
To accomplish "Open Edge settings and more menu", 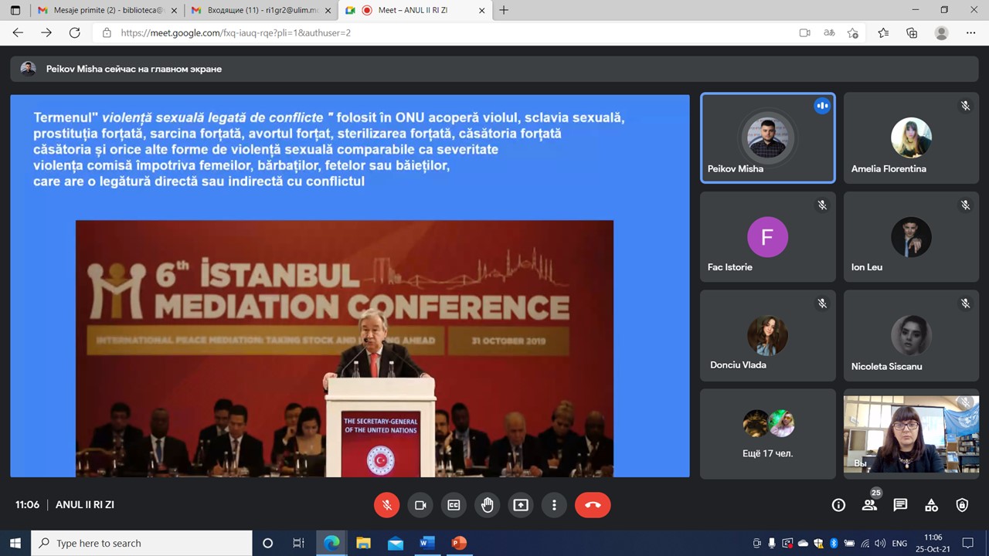I will coord(970,33).
